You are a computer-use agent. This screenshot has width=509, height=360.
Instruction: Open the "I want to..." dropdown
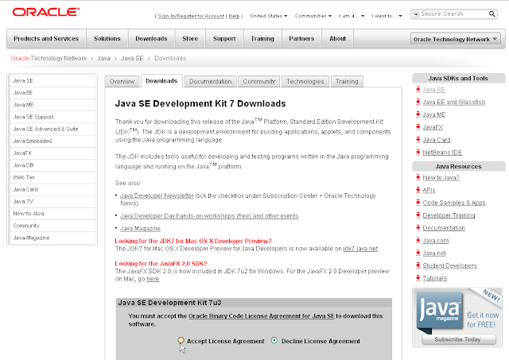tap(387, 16)
